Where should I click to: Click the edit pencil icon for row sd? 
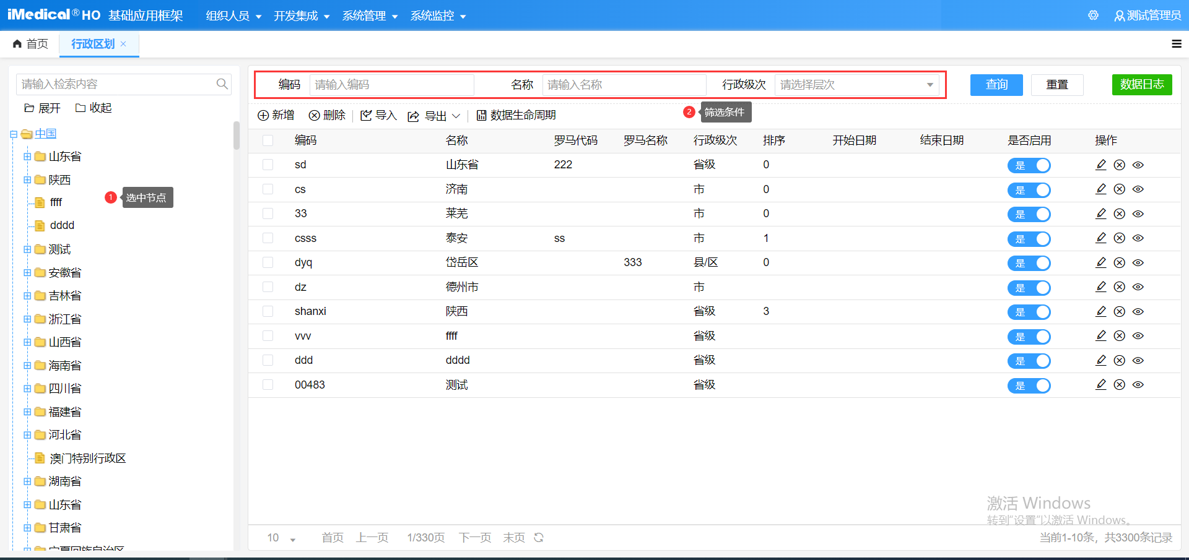coord(1100,165)
